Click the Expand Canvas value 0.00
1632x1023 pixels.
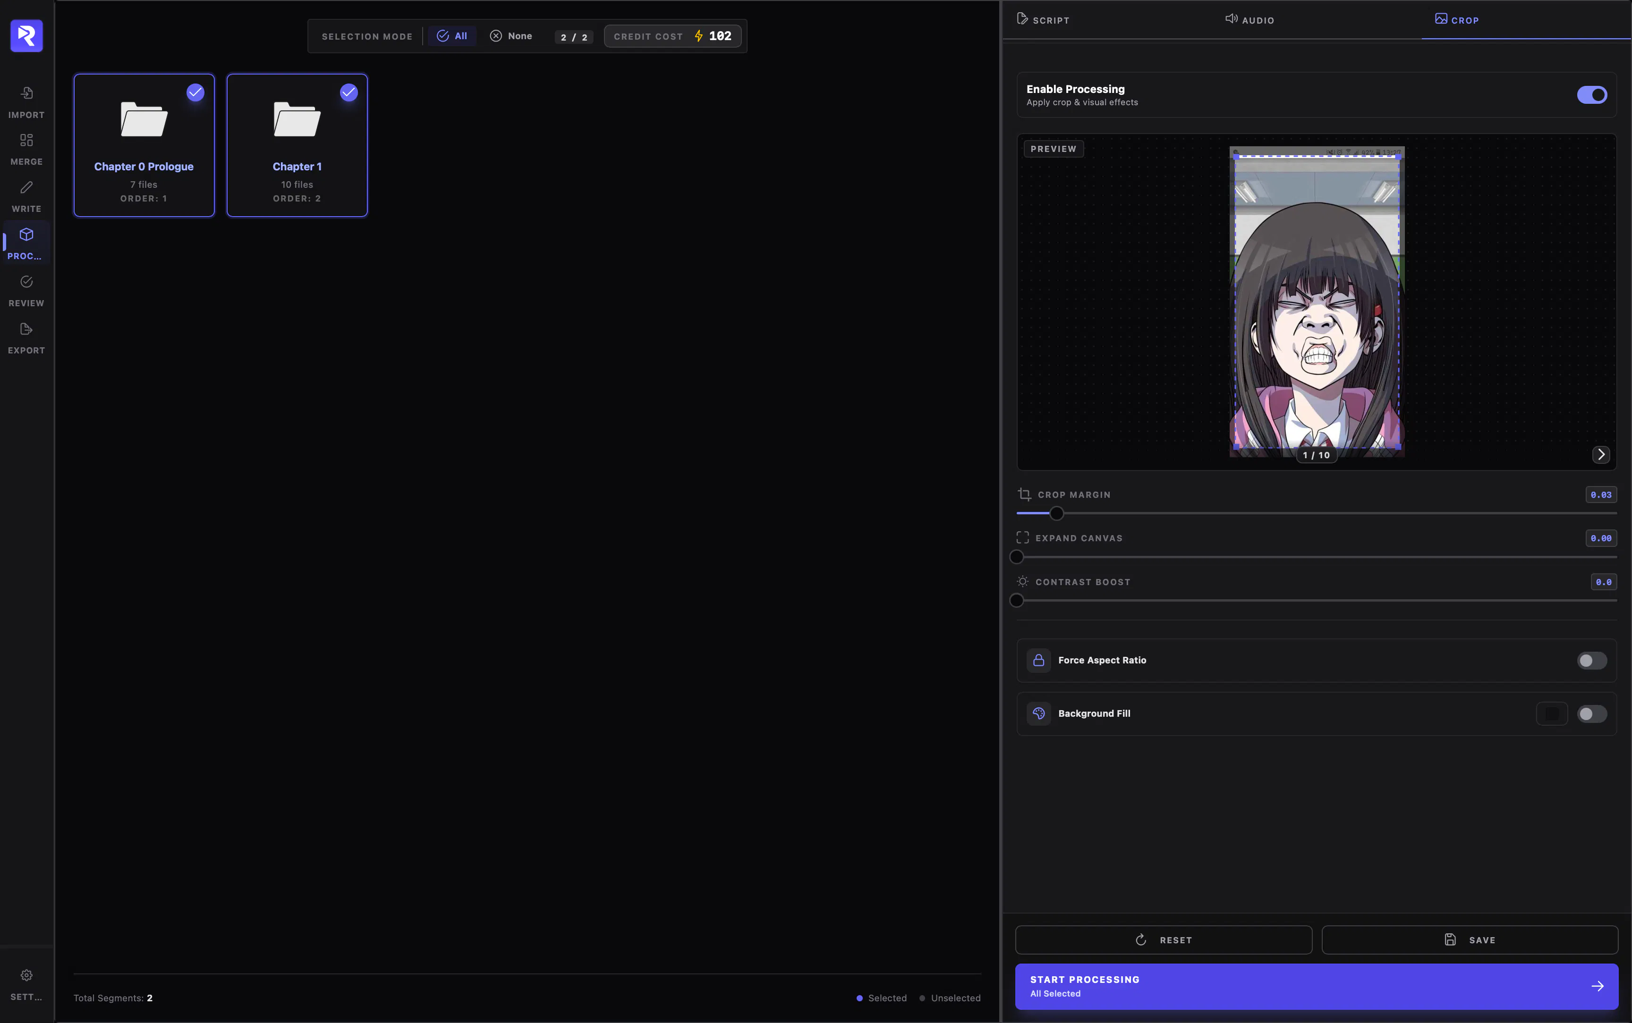click(x=1601, y=538)
